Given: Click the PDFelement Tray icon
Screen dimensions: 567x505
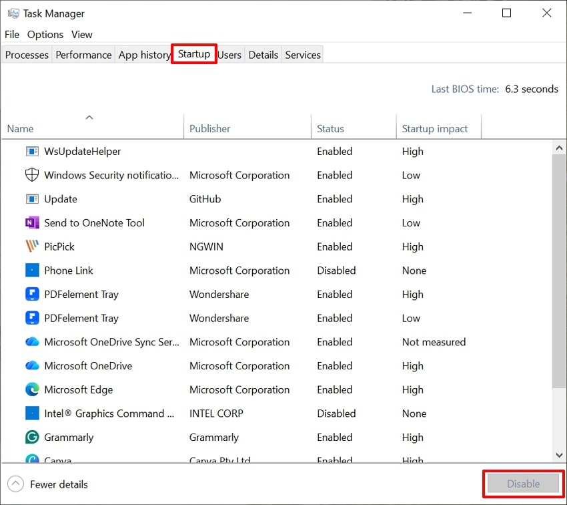Looking at the screenshot, I should tap(31, 294).
